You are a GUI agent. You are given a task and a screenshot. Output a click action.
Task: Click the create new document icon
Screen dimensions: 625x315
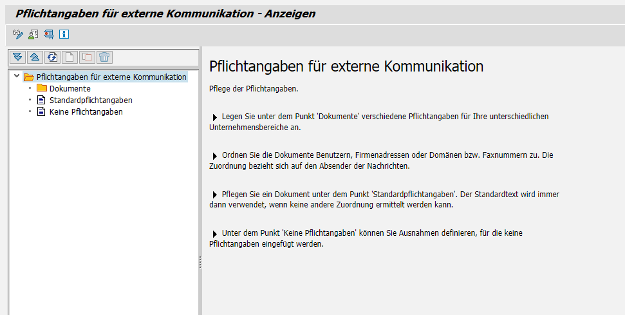pyautogui.click(x=70, y=57)
